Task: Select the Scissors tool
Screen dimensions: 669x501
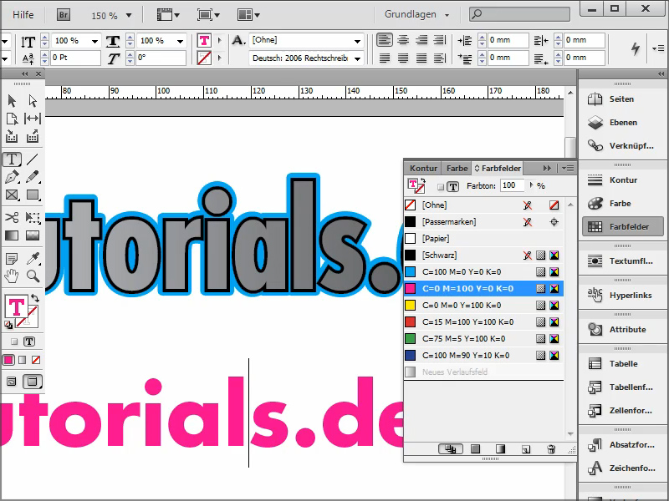Action: (12, 215)
